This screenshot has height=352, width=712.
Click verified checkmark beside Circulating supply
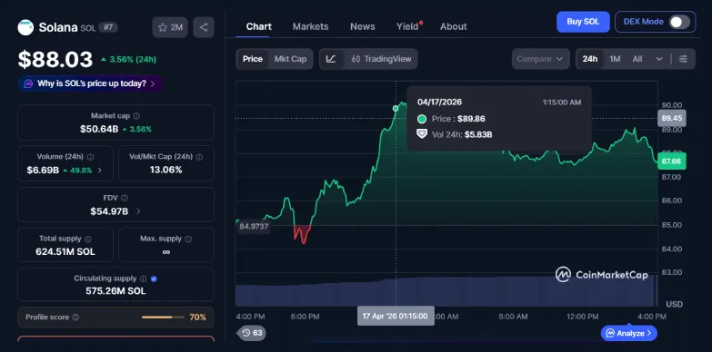154,279
